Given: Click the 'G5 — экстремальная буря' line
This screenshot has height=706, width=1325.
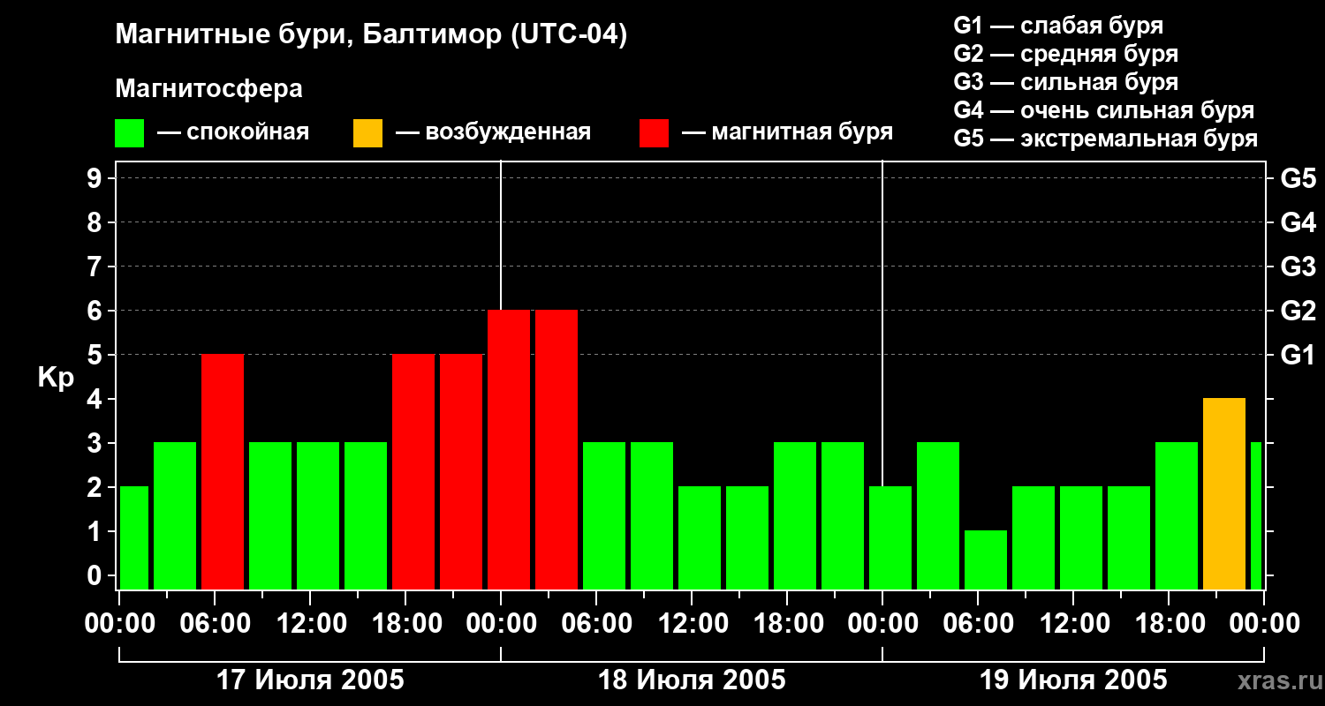Looking at the screenshot, I should tap(1106, 139).
